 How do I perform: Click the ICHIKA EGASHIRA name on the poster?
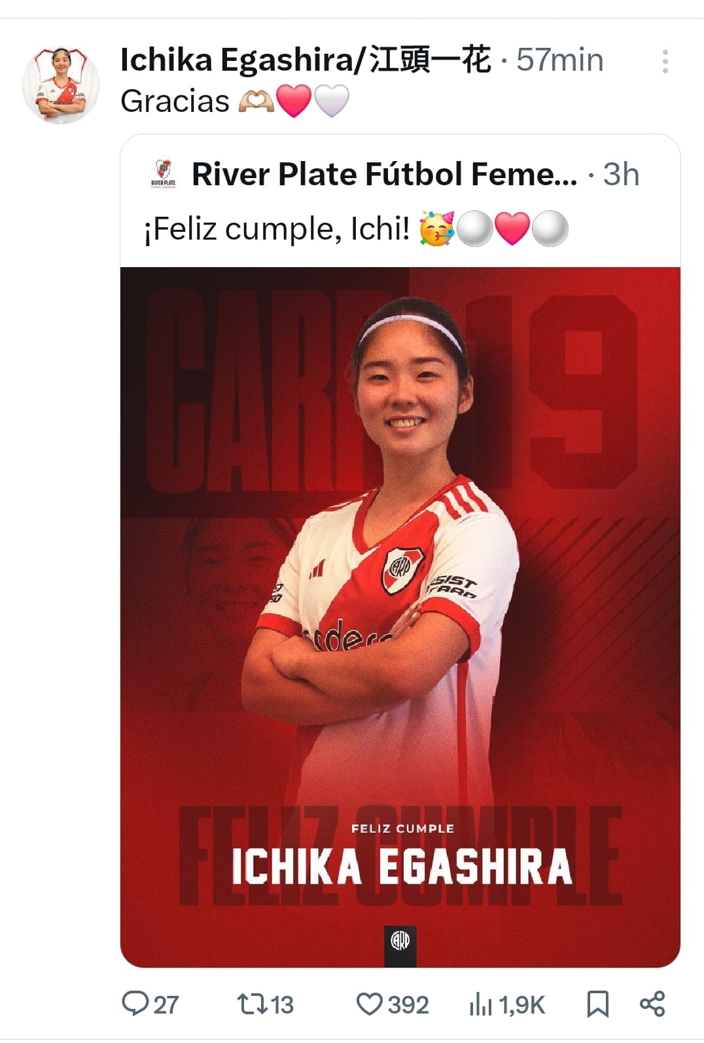402,867
